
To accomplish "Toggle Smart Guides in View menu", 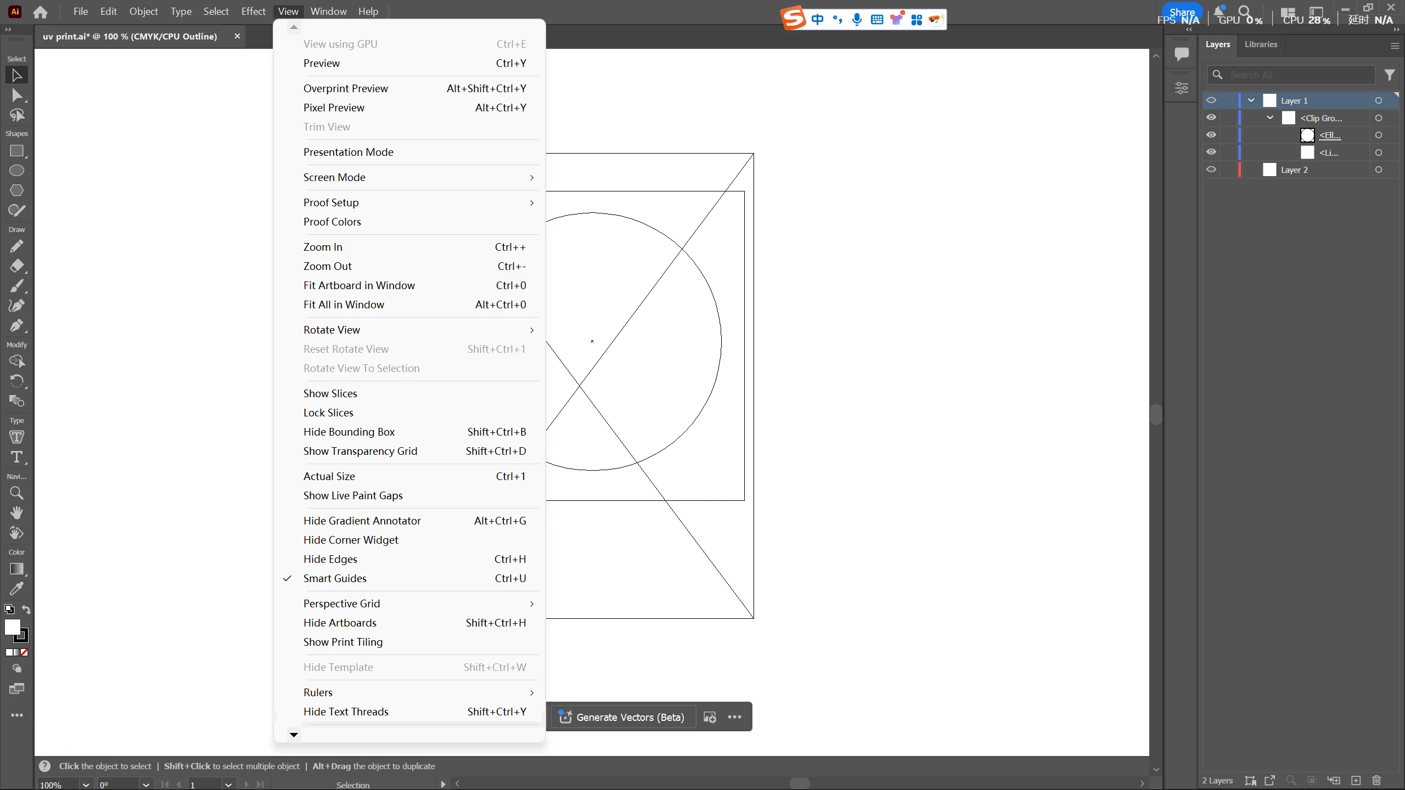I will (x=335, y=578).
